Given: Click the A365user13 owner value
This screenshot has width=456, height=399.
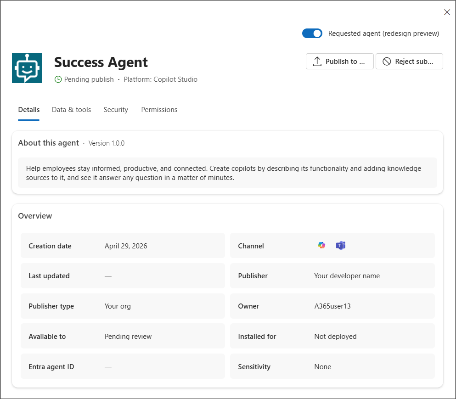Looking at the screenshot, I should pos(332,306).
